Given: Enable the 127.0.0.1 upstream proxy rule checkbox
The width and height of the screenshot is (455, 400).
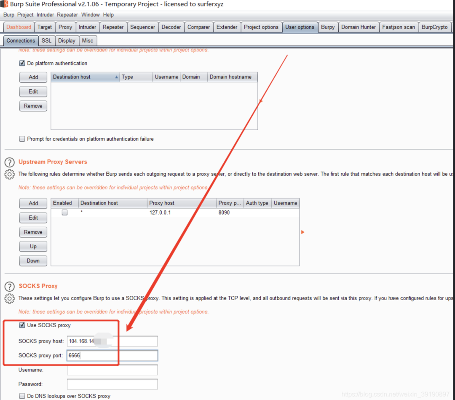Looking at the screenshot, I should [x=65, y=212].
